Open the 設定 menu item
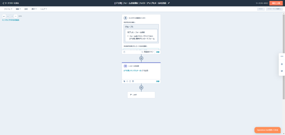Image resolution: width=285 pixels, height=135 pixels. tap(26, 9)
